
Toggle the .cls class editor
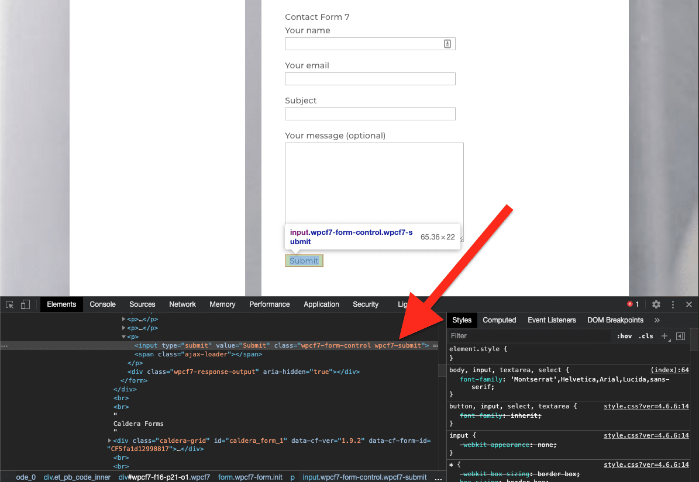(645, 336)
